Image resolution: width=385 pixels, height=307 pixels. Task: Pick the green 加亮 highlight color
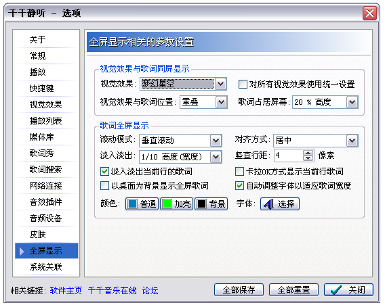(x=176, y=204)
